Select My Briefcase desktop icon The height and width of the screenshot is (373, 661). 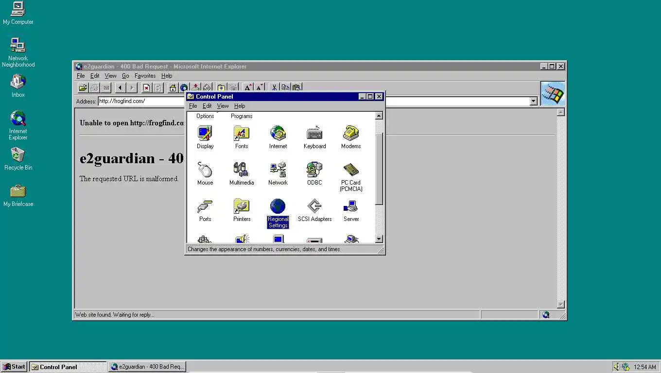(x=18, y=195)
